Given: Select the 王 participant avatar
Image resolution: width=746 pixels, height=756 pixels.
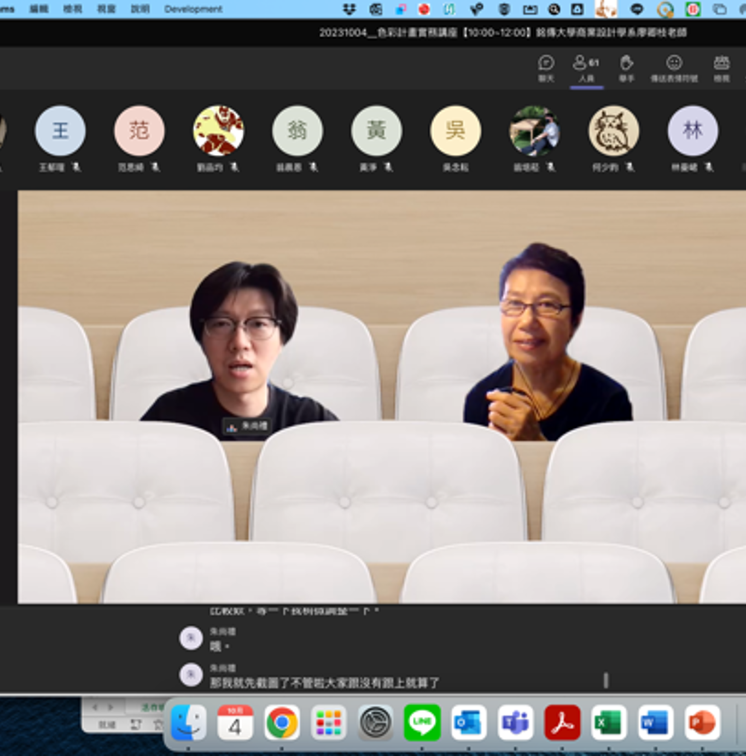Looking at the screenshot, I should tap(60, 131).
